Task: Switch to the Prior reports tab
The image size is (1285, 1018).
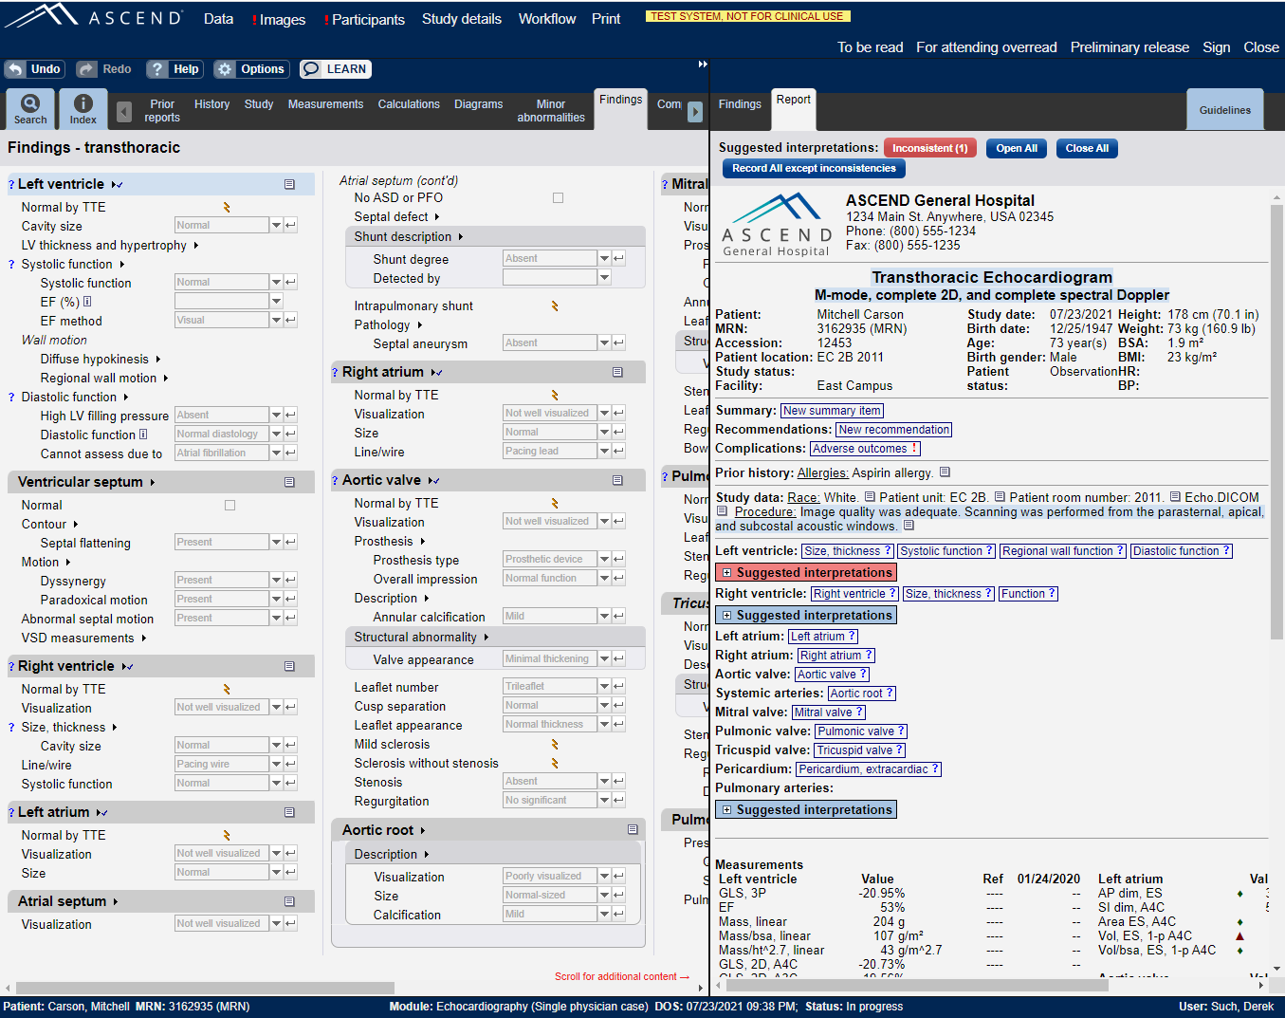Action: point(162,111)
